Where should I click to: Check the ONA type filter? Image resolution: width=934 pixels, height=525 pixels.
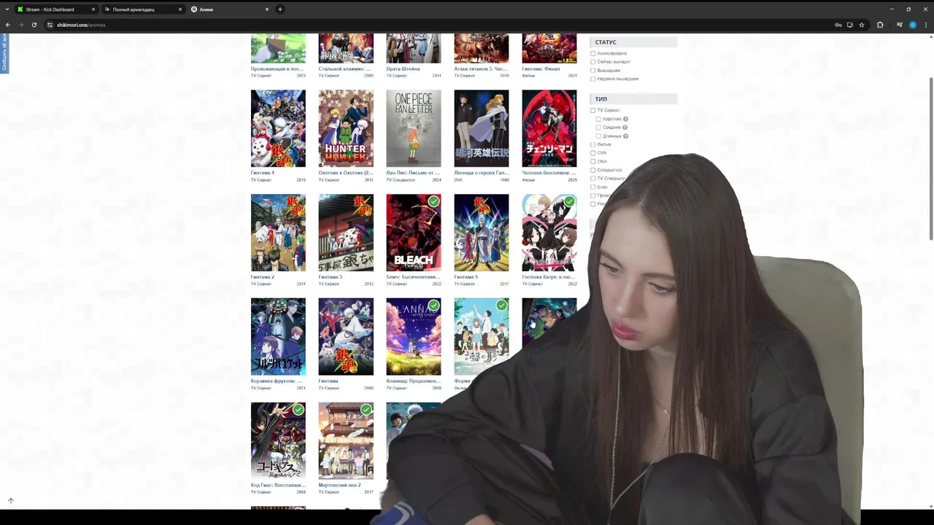(593, 161)
